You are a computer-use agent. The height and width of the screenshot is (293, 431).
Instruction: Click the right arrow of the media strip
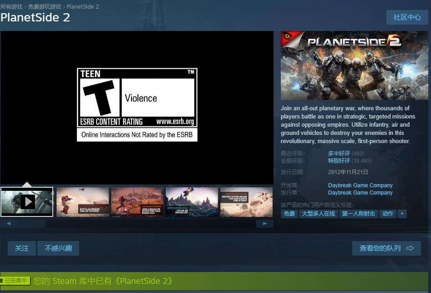click(x=265, y=224)
